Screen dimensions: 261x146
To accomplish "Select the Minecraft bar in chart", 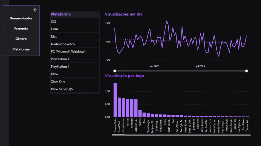I will 132,108.
